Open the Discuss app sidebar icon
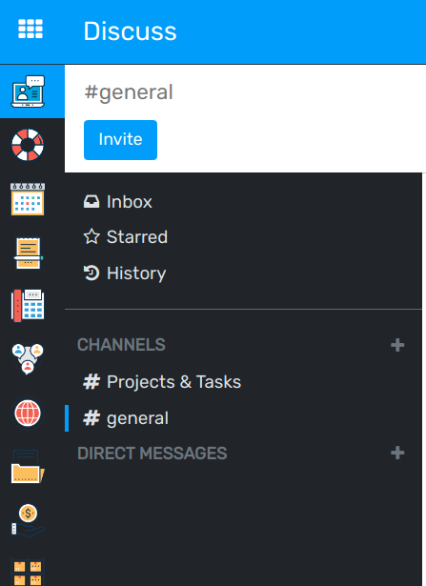 point(28,91)
